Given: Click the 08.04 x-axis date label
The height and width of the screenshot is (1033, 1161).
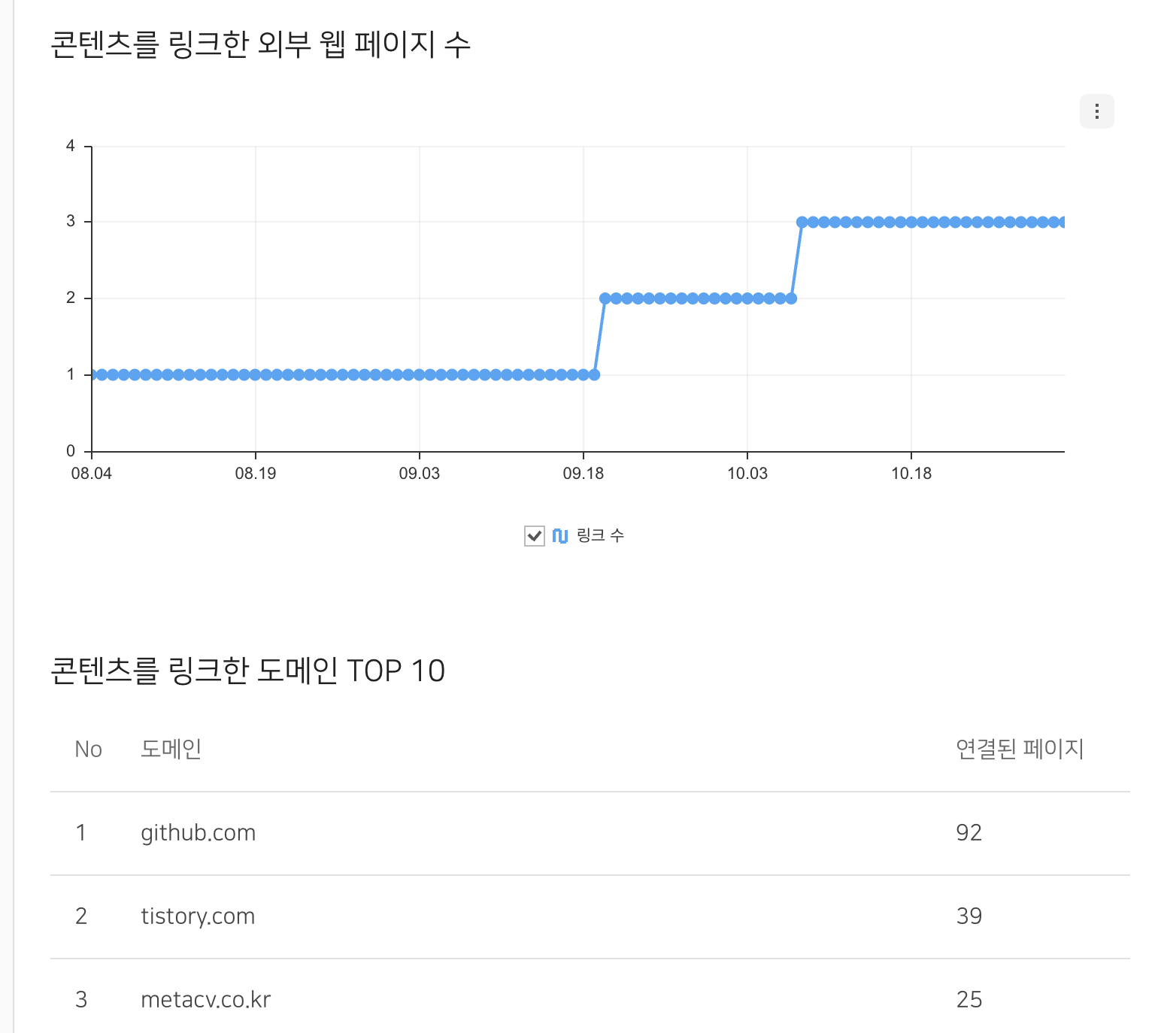Looking at the screenshot, I should coord(91,474).
